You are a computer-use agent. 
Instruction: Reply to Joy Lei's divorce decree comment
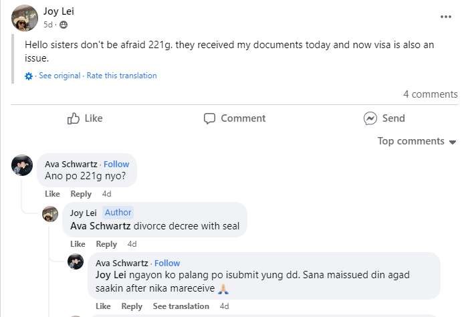point(106,244)
